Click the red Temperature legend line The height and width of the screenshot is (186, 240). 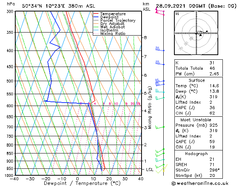(96, 14)
